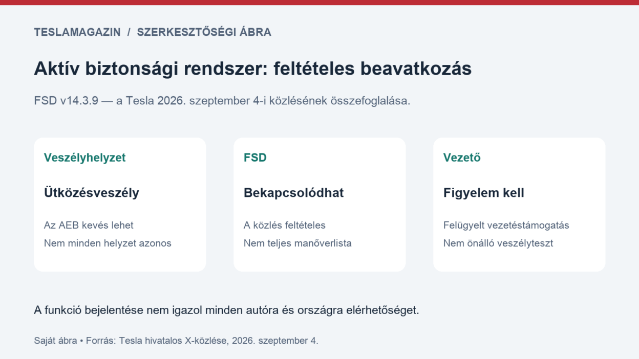
Task: Click the headline 'Aktív biztonsági rendszer: feltételes beavatkozás'
Action: pos(252,69)
